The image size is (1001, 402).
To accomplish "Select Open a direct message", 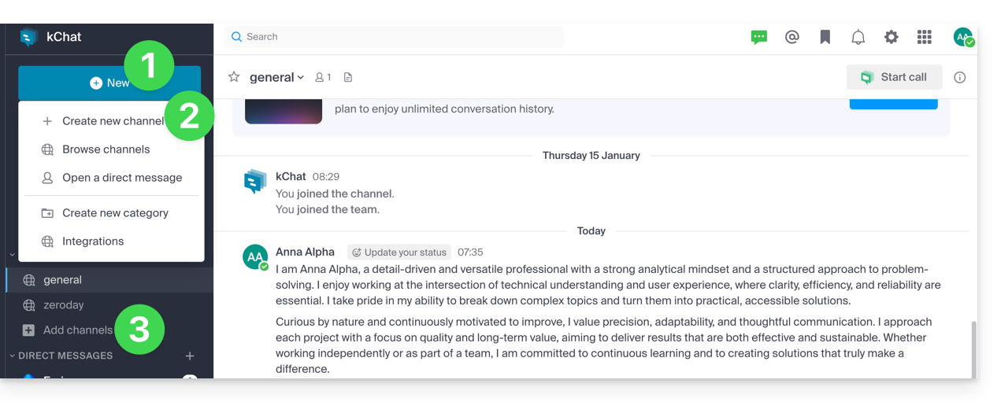I will click(122, 178).
